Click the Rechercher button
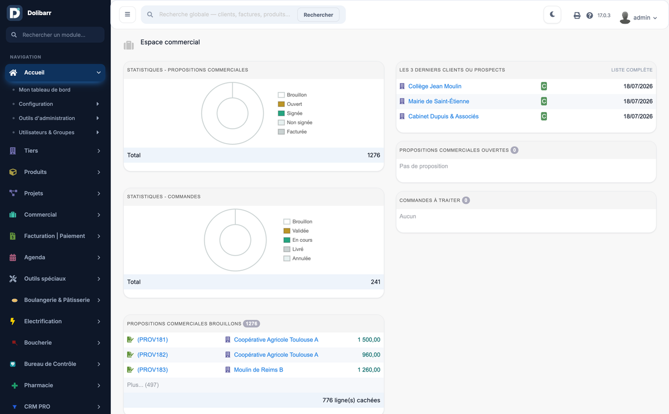 click(x=318, y=15)
